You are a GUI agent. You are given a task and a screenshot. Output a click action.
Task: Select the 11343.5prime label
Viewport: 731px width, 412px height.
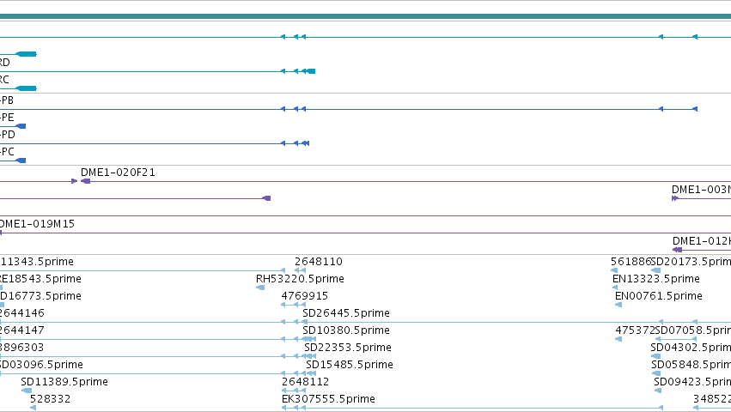[37, 262]
